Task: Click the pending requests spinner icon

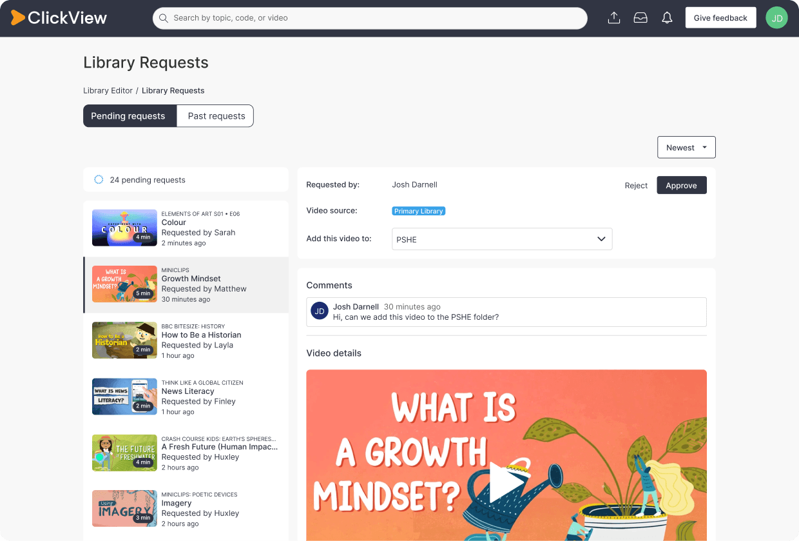Action: click(x=99, y=180)
